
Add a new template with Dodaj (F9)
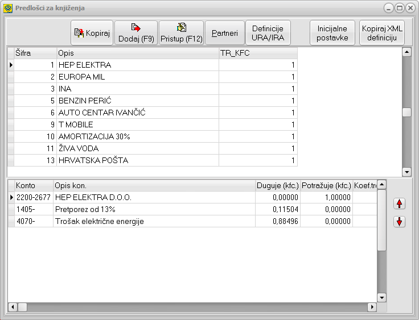click(136, 33)
